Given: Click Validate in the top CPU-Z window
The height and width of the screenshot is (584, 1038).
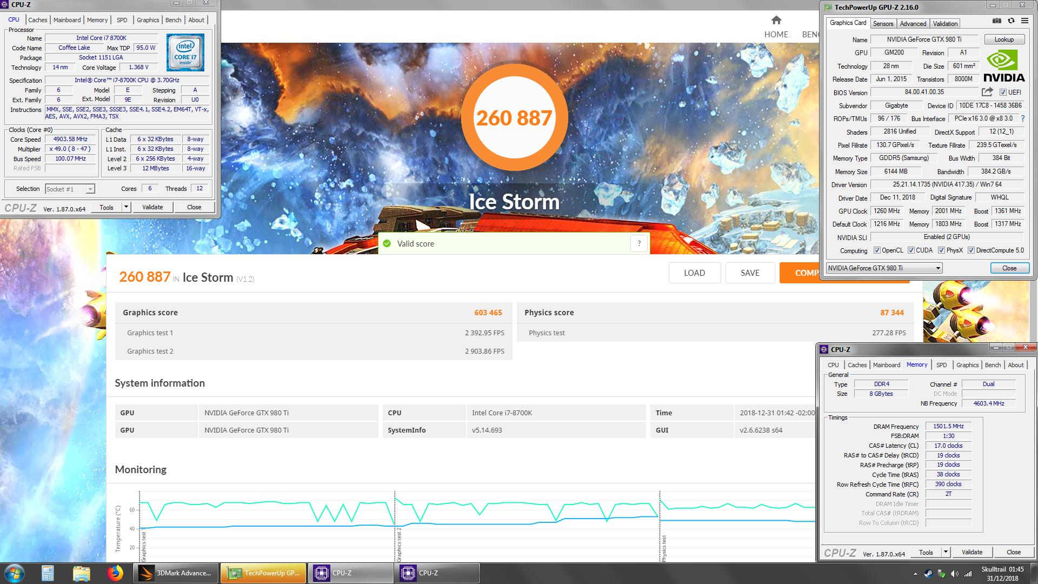Looking at the screenshot, I should 152,207.
